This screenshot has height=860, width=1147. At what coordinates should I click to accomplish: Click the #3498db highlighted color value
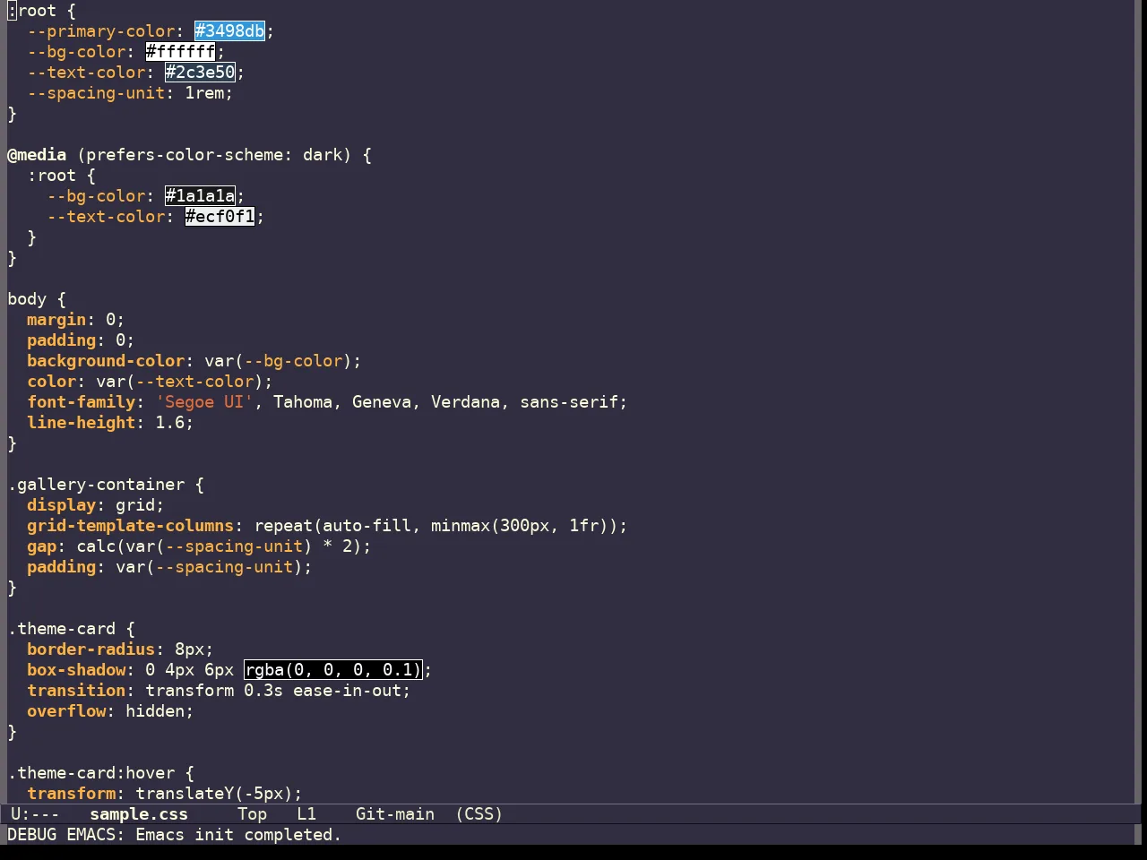click(x=229, y=31)
